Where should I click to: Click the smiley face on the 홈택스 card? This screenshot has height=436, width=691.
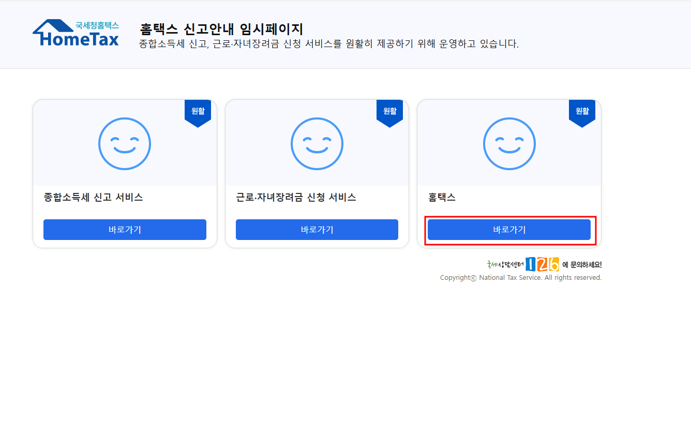click(509, 144)
